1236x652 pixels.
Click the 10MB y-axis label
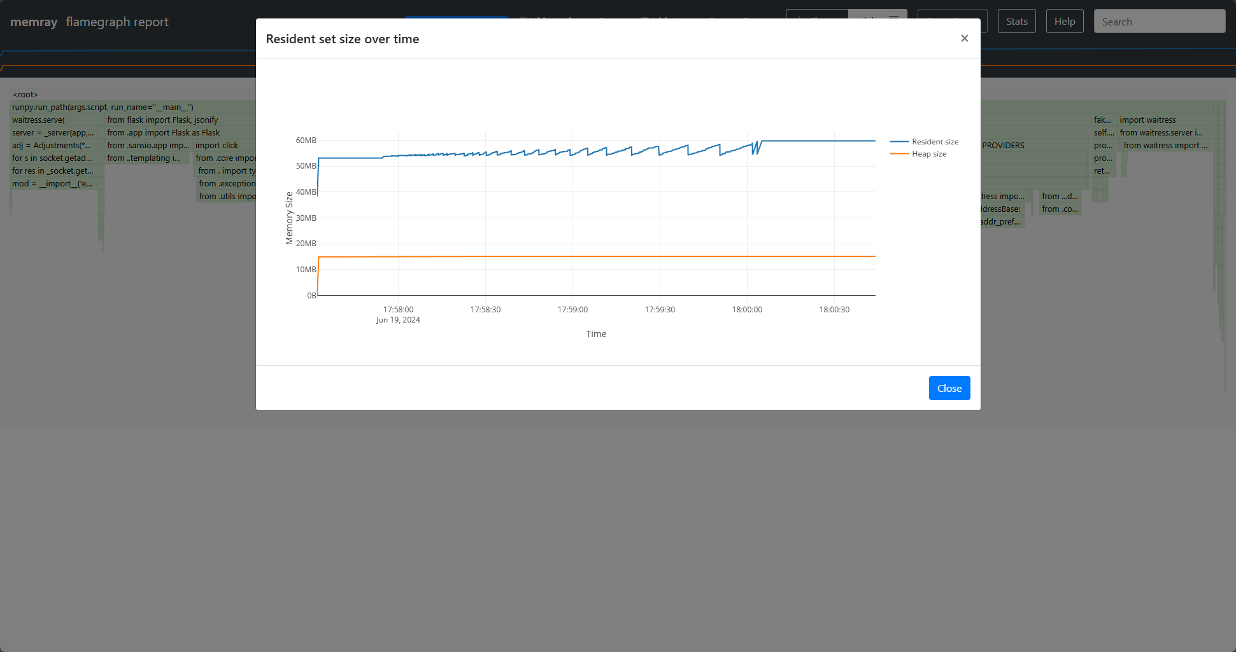pos(306,270)
